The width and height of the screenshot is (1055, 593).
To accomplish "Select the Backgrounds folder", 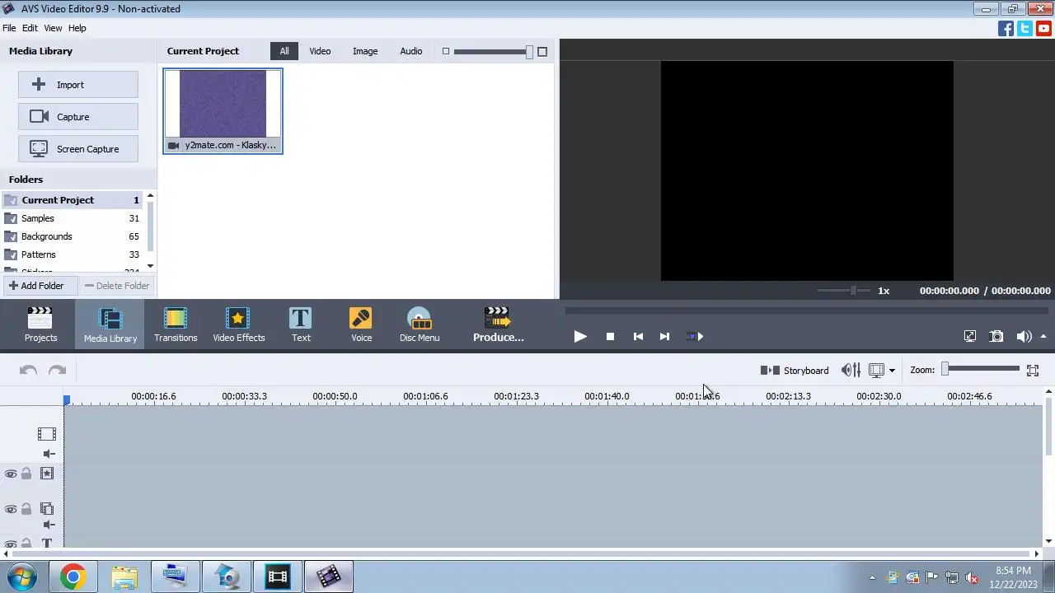I will click(73, 236).
